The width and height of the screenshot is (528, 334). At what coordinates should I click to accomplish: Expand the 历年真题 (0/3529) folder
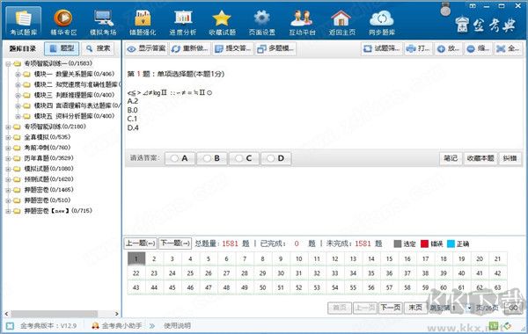tap(9, 158)
